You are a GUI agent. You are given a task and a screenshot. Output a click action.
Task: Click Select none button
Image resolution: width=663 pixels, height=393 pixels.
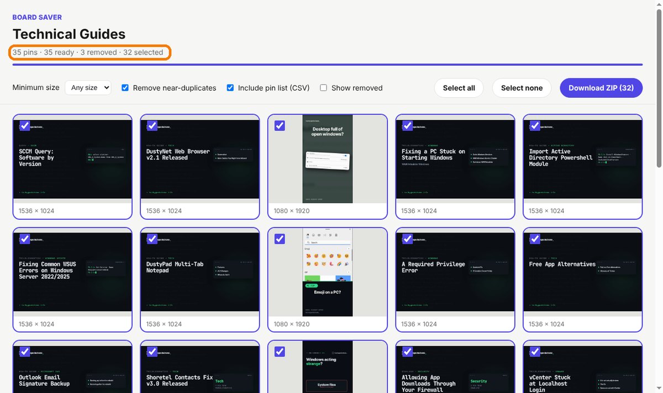tap(522, 88)
